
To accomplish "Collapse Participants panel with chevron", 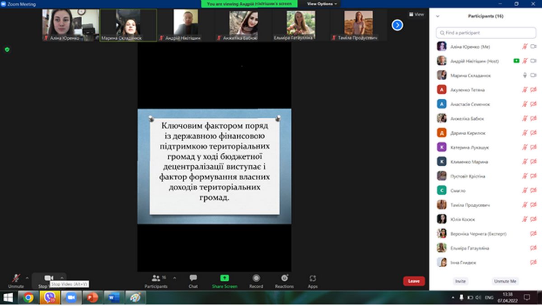I will 437,16.
